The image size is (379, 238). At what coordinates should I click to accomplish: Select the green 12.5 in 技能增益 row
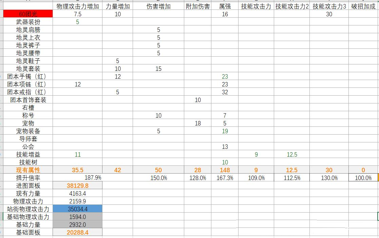pyautogui.click(x=292, y=155)
